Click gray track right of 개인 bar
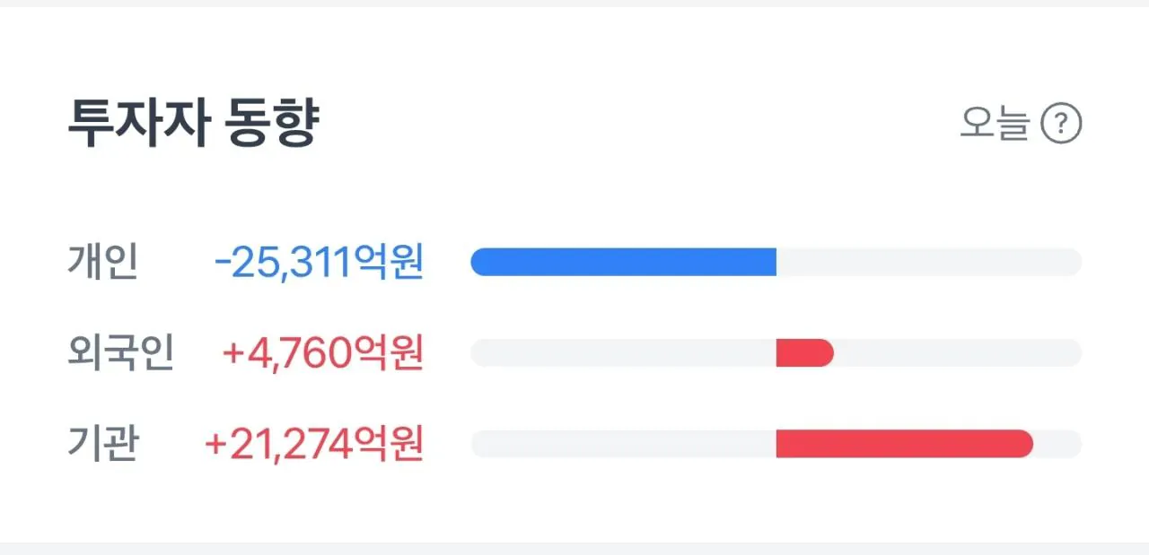This screenshot has height=555, width=1149. [929, 262]
